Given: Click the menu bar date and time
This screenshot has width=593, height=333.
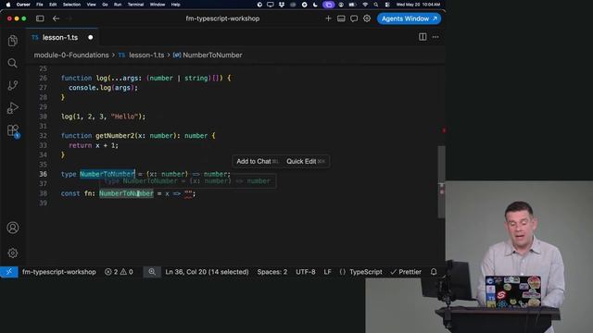Looking at the screenshot, I should [x=418, y=5].
